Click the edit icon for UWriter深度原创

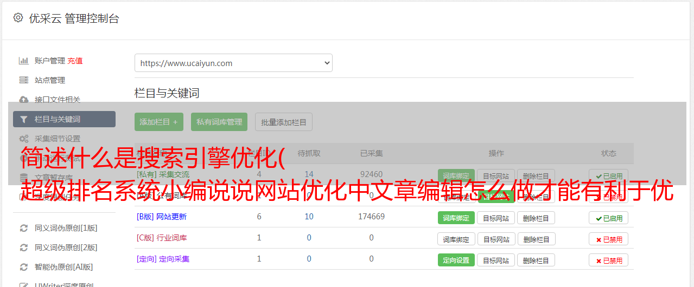23,285
